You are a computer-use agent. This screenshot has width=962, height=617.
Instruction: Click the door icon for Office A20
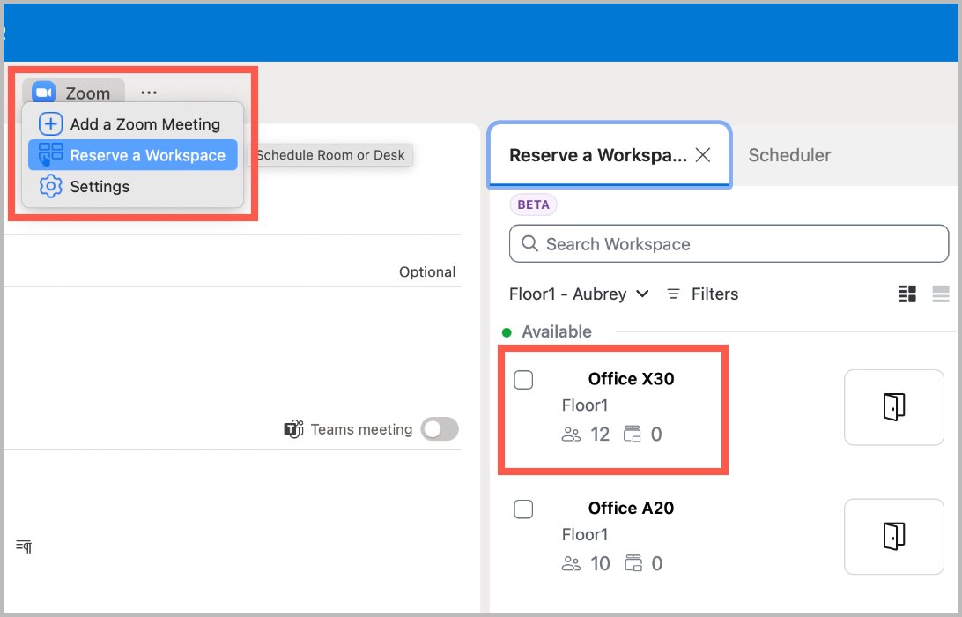[x=893, y=536]
